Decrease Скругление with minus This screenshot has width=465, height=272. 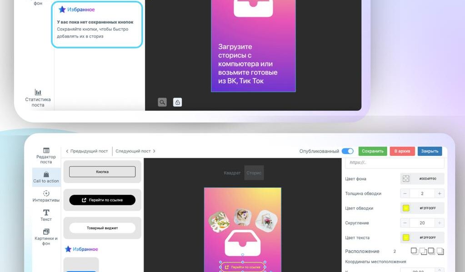click(x=405, y=223)
